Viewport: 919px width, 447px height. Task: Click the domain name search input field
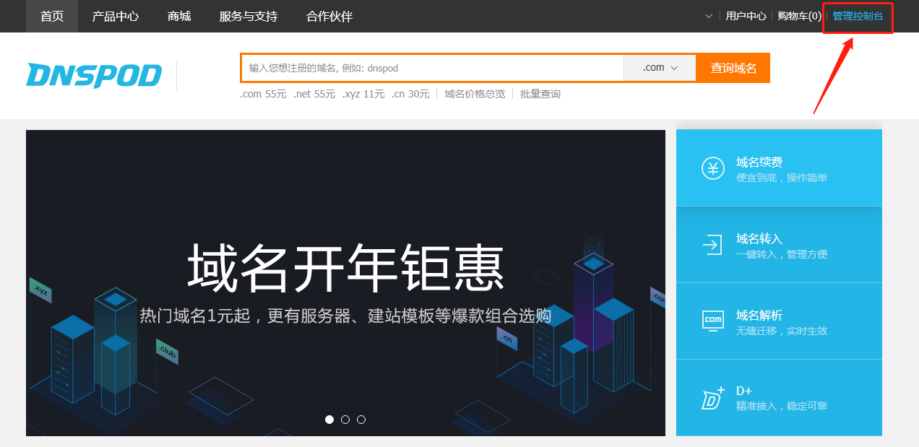(x=432, y=68)
